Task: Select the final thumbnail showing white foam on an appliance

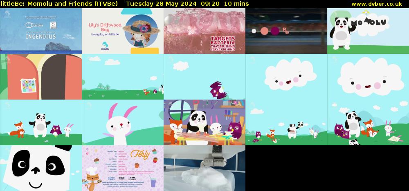Action: click(204, 168)
